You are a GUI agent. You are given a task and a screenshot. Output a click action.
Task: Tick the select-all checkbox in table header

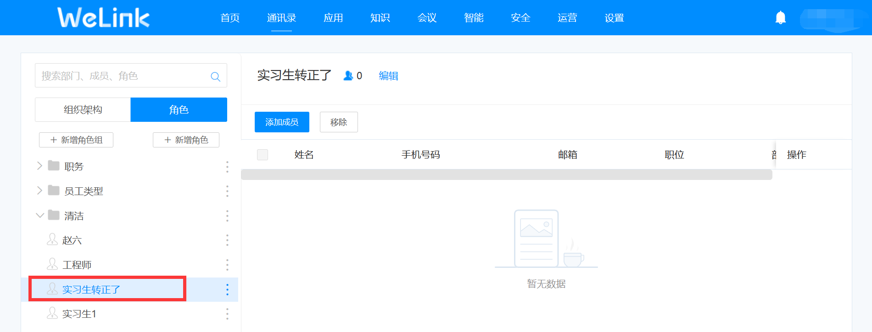click(x=263, y=155)
